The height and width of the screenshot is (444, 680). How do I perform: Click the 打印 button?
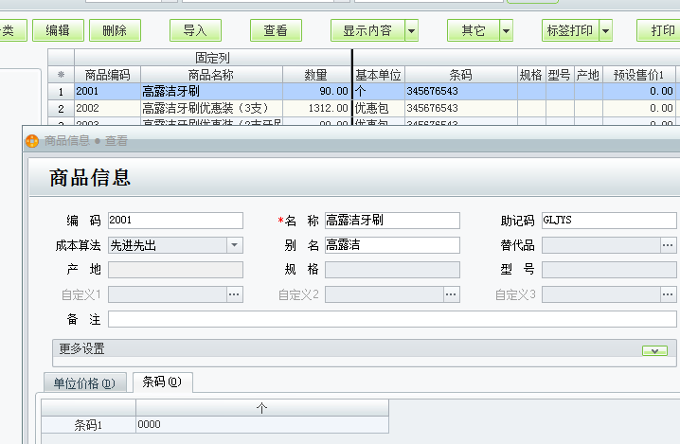659,30
